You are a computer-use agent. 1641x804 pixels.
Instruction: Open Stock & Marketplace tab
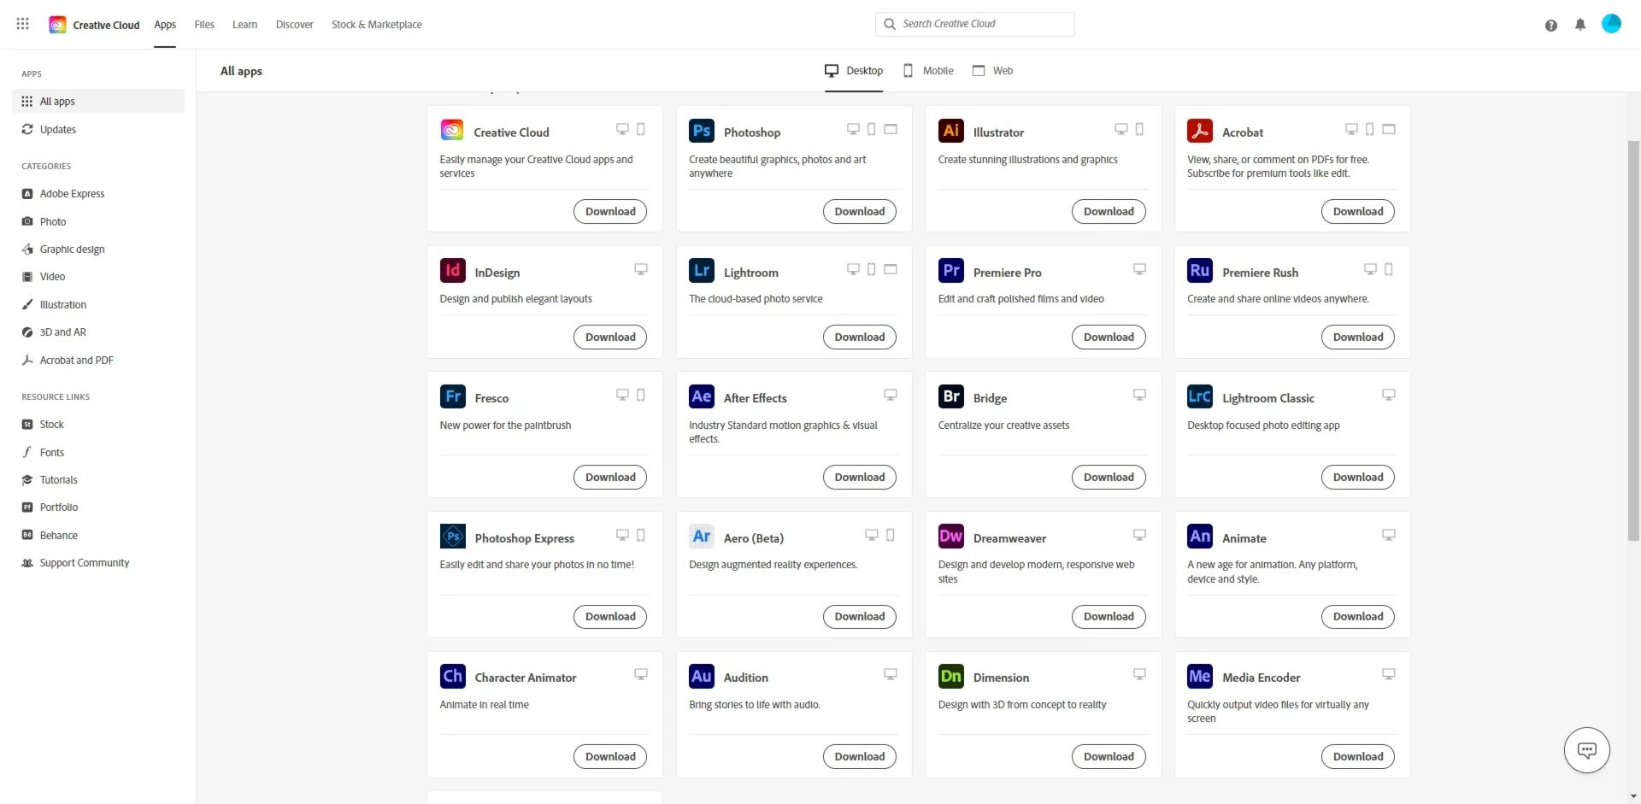click(x=377, y=25)
